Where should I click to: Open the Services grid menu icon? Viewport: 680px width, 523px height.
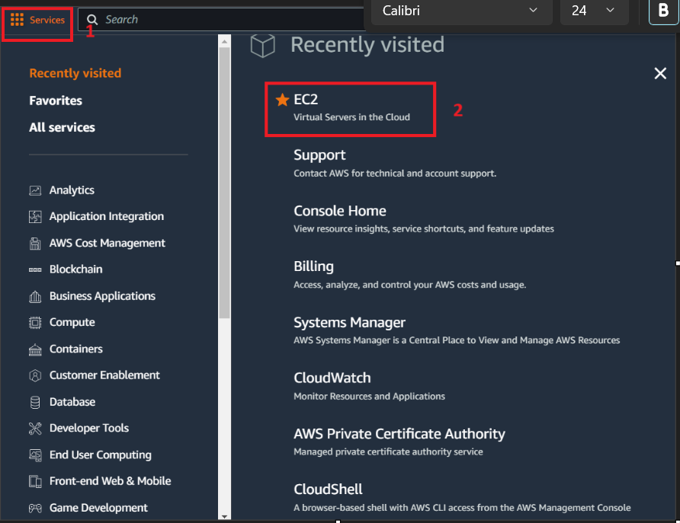click(x=17, y=20)
